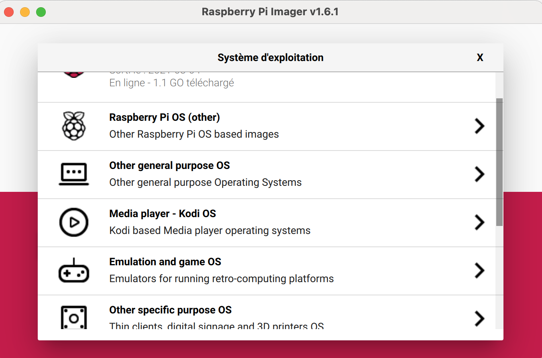Click the macOS yellow minimize window button
Screen dimensions: 542x358
pyautogui.click(x=25, y=12)
